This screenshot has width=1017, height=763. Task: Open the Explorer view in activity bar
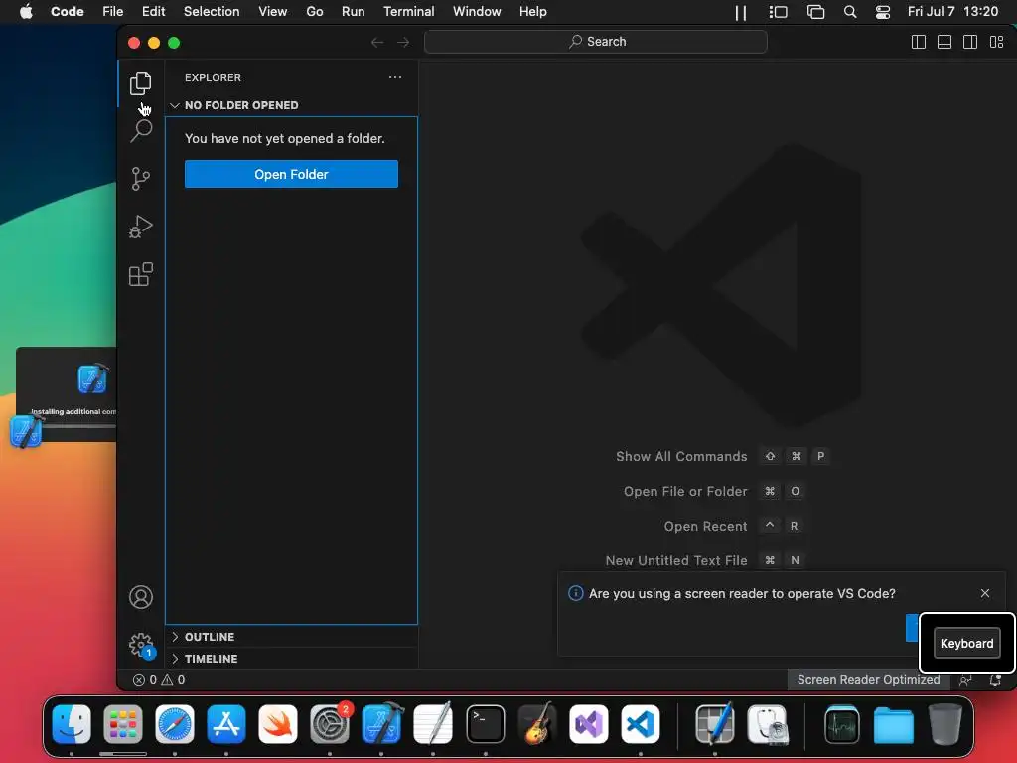(x=140, y=83)
